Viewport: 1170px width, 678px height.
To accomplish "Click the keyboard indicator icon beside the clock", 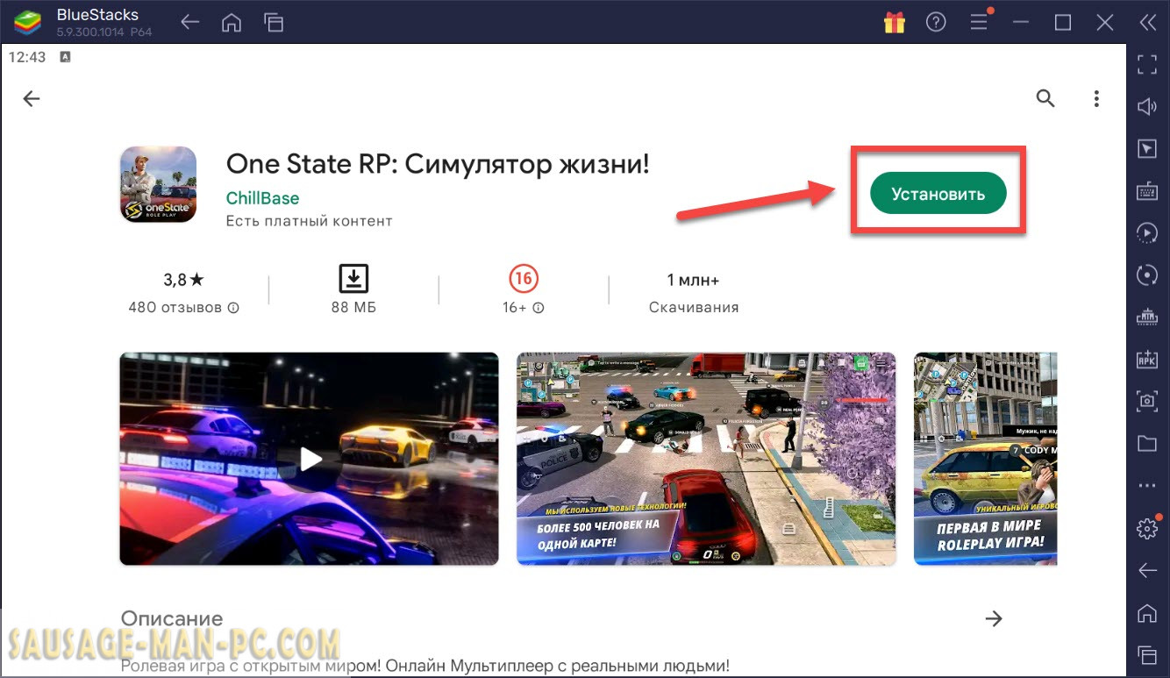I will (66, 57).
